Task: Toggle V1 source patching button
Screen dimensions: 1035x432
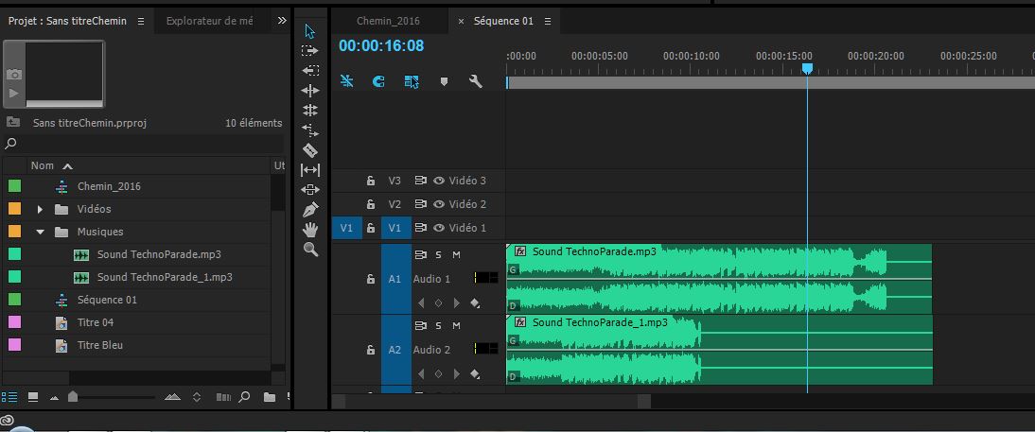Action: point(346,228)
